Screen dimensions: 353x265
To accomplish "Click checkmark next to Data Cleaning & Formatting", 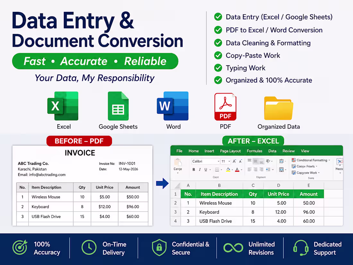I will point(218,43).
